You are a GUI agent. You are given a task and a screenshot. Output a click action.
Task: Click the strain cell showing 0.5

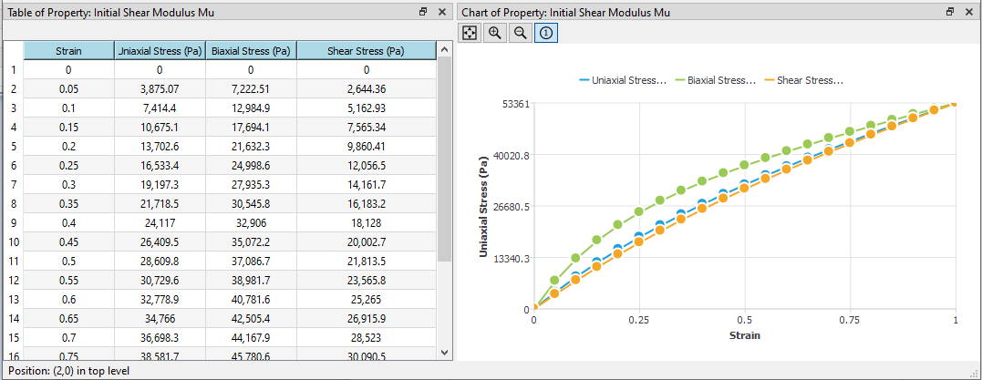pyautogui.click(x=68, y=261)
